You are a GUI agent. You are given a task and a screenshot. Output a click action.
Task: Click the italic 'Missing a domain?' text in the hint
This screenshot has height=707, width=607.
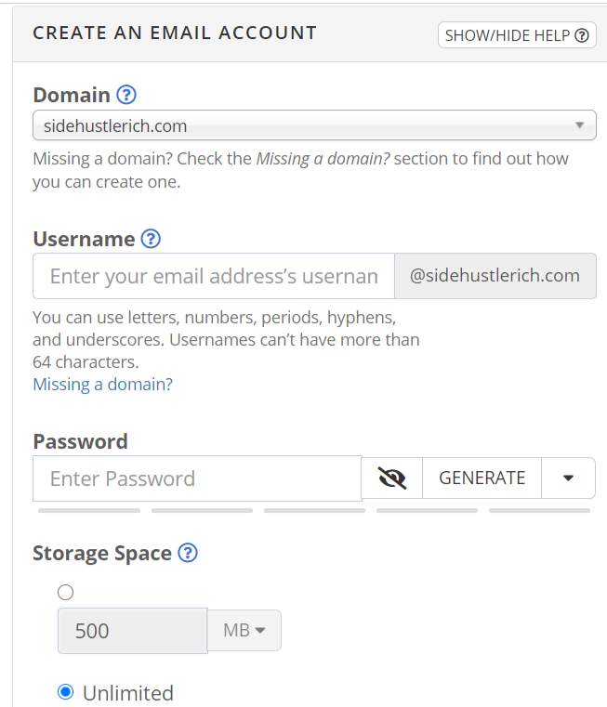(323, 159)
